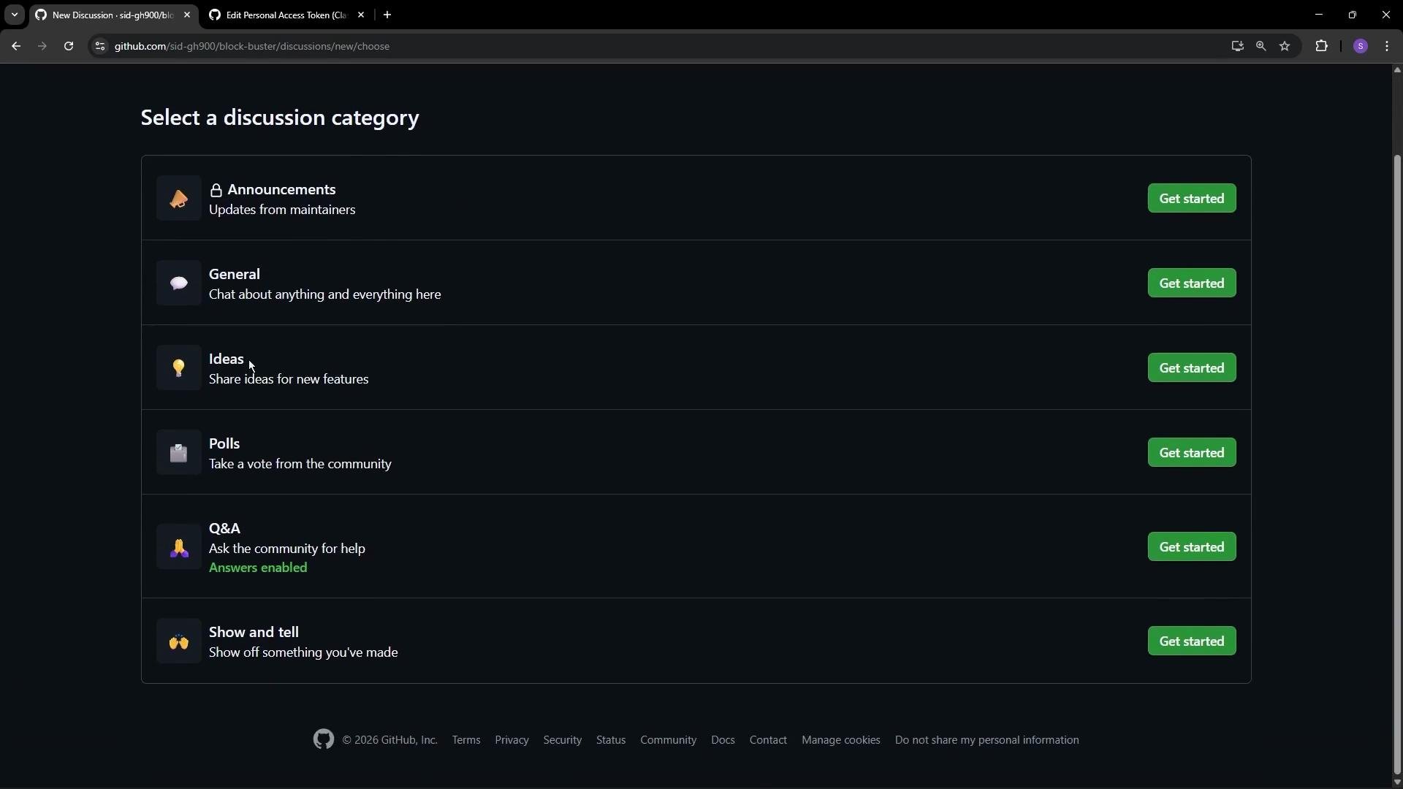Switch to the New Discussion tab
Image resolution: width=1403 pixels, height=789 pixels.
(x=113, y=15)
